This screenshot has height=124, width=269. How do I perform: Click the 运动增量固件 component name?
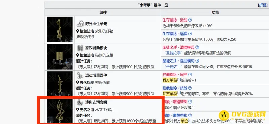coord(96,75)
